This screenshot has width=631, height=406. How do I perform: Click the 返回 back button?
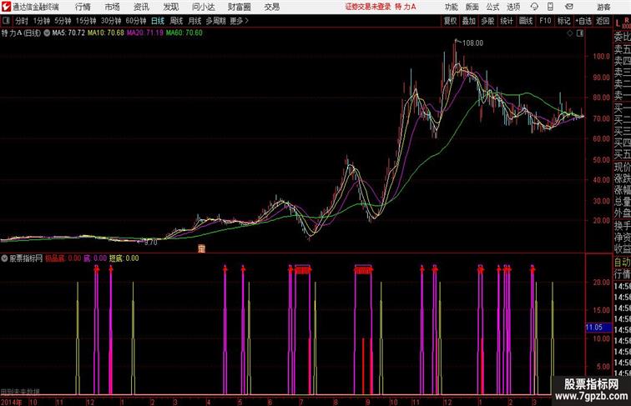[602, 21]
